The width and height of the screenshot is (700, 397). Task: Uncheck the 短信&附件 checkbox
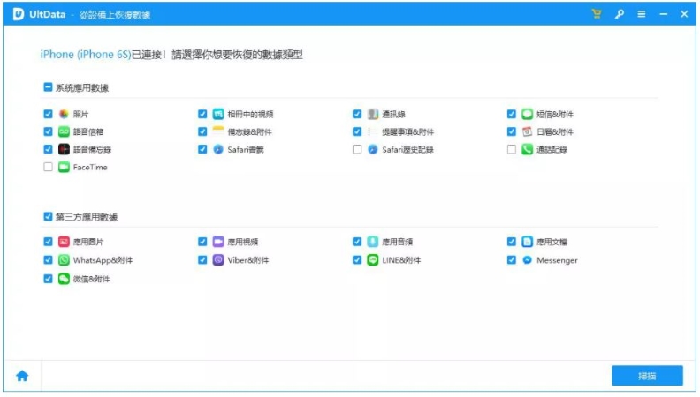(511, 114)
